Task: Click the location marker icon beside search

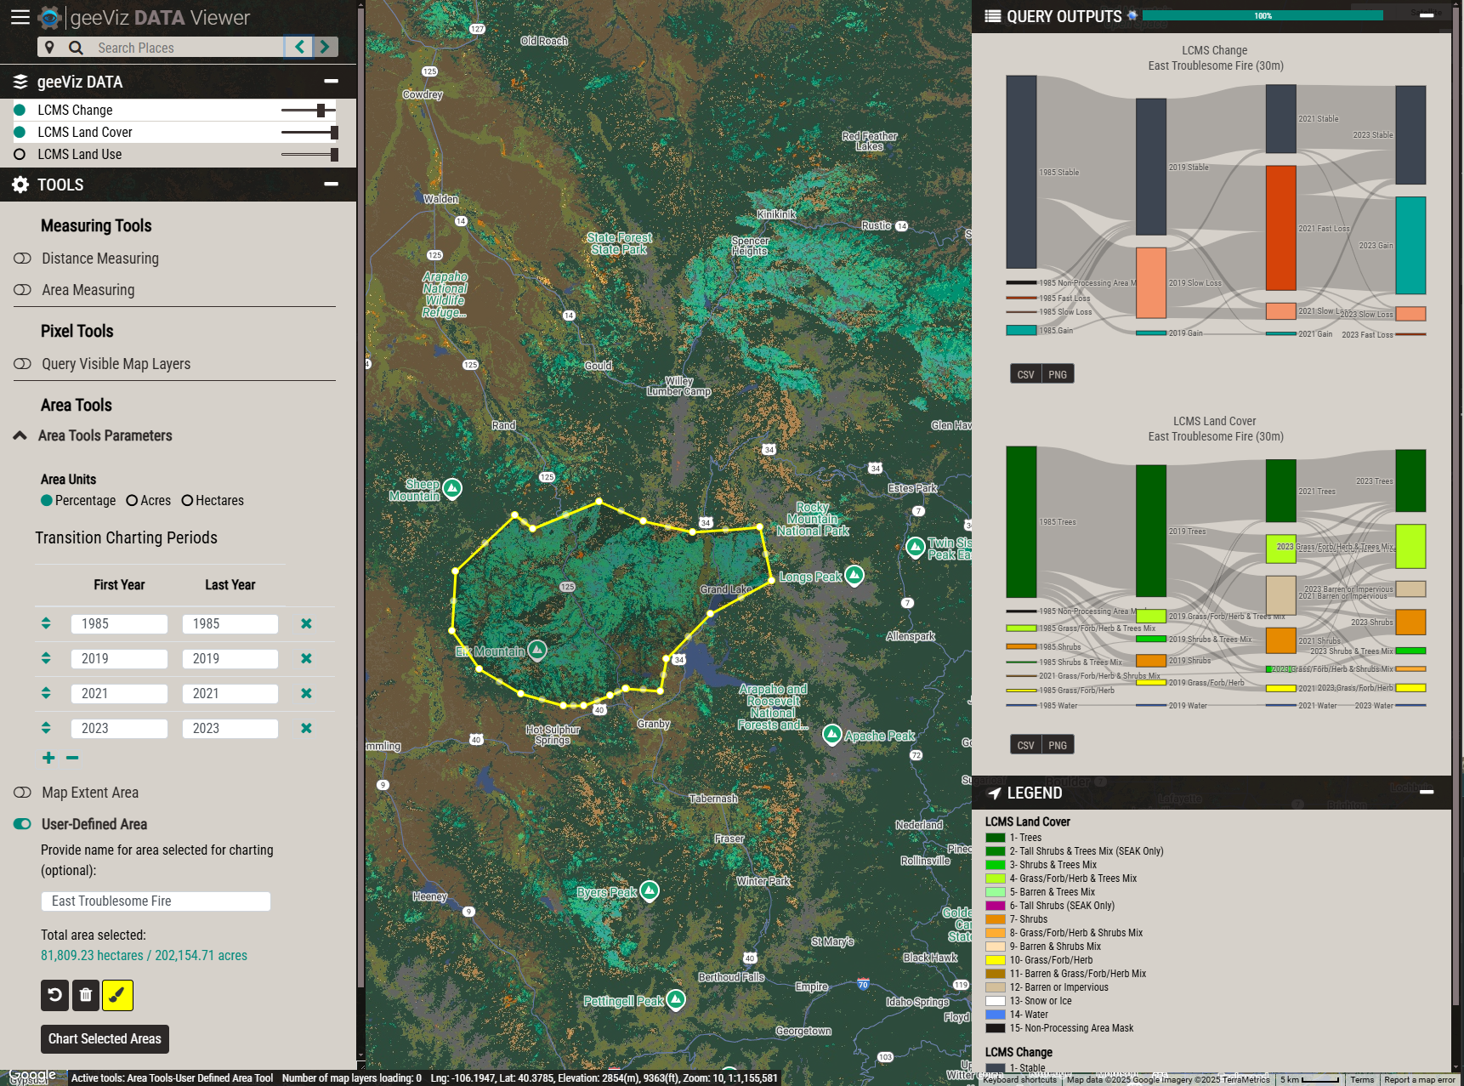Action: [48, 47]
